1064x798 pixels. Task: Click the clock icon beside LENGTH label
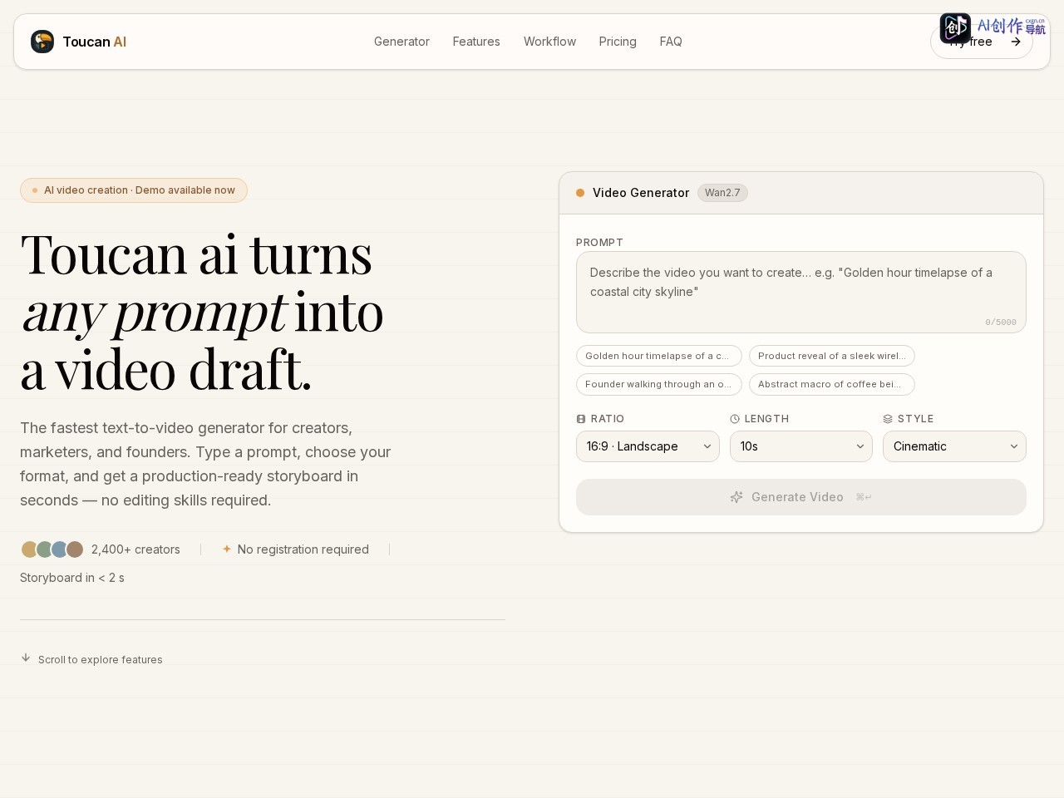[735, 419]
